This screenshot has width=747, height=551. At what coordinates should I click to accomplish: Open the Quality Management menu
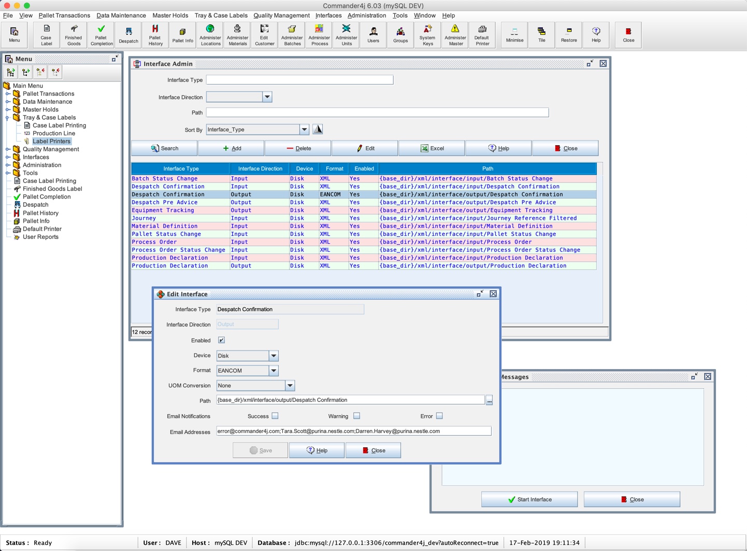[281, 16]
